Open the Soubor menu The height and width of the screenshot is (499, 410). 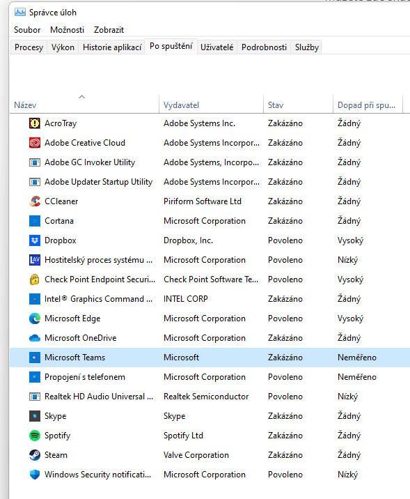27,30
